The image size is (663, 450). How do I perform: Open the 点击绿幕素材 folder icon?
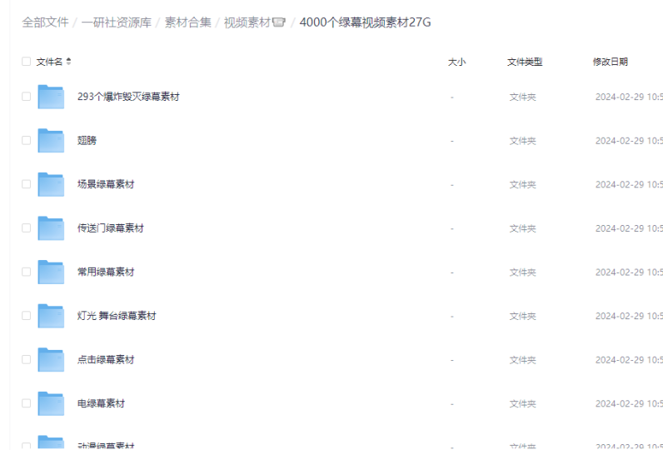[x=51, y=359]
